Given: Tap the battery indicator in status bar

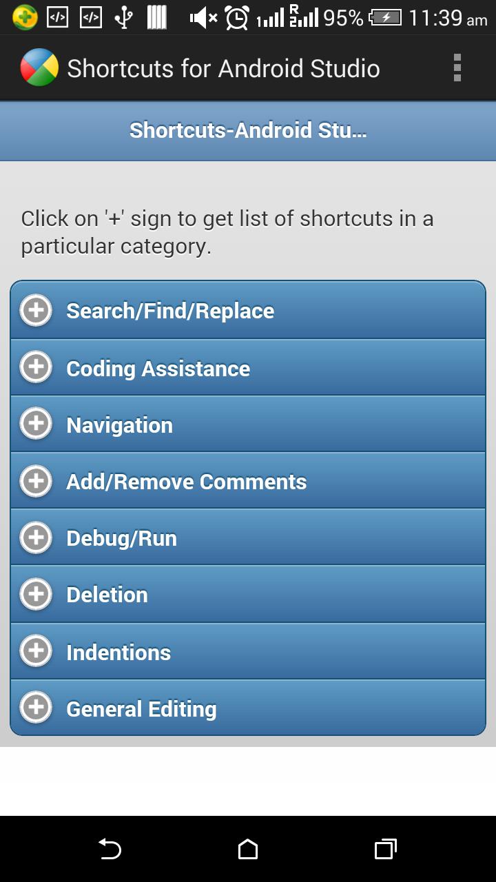Looking at the screenshot, I should point(385,18).
